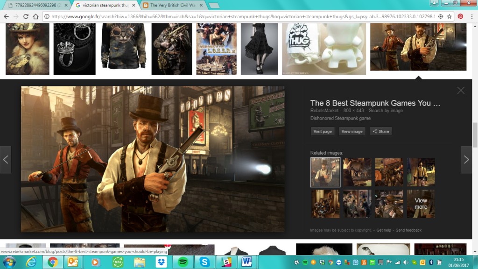Open the TeamViewer tray icon
The image size is (478, 269).
click(339, 262)
